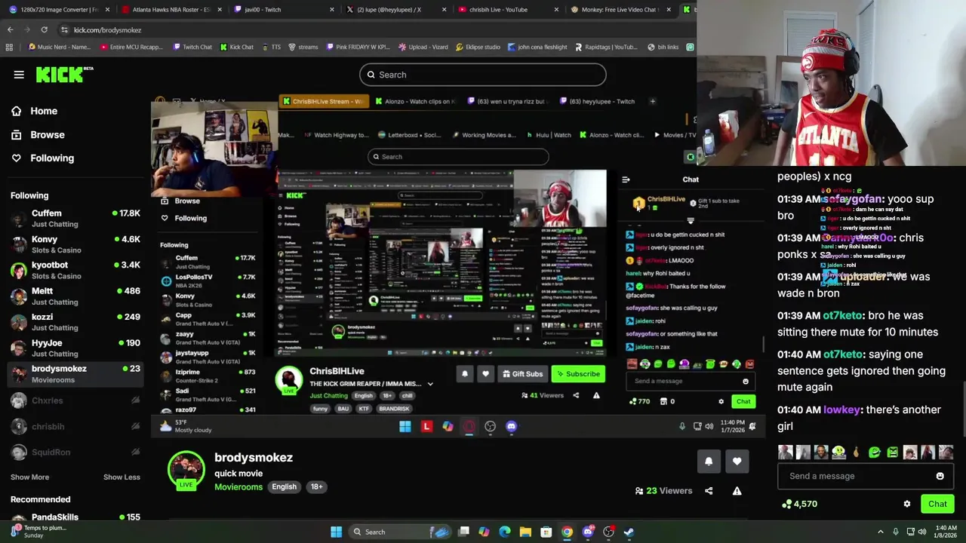
Task: Switch to javi00 - Twitch tab
Action: coord(283,10)
